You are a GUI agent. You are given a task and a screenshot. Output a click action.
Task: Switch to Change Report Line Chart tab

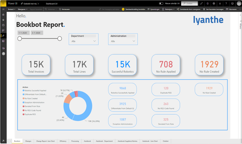45,141
